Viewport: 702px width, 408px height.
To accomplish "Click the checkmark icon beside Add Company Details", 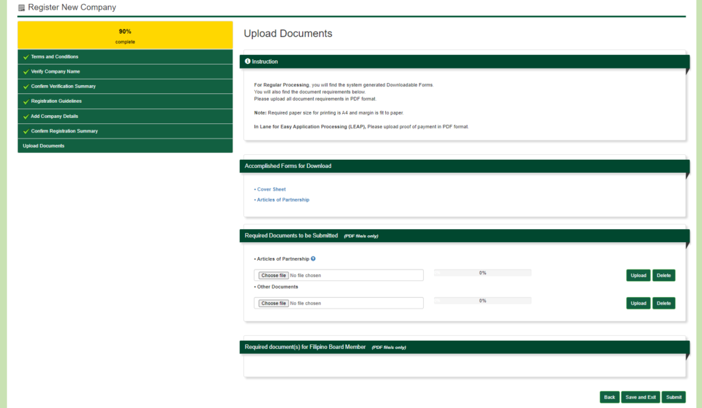I will point(26,117).
